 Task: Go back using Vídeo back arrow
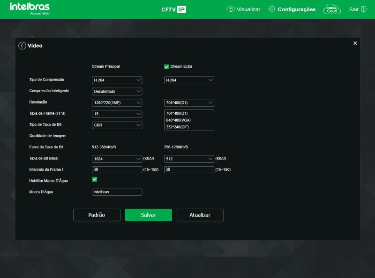tap(22, 45)
